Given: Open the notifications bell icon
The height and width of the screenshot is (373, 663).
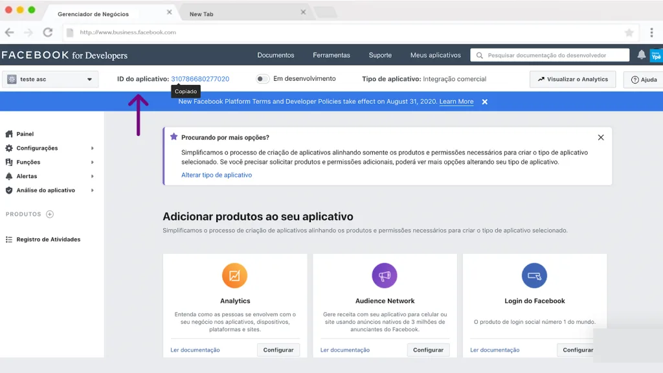Looking at the screenshot, I should pos(642,54).
